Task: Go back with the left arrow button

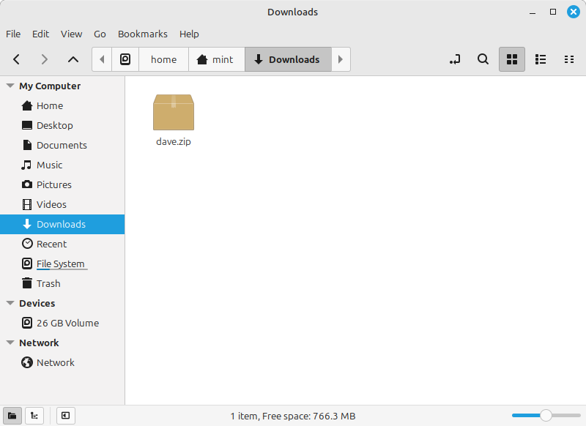Action: click(17, 59)
